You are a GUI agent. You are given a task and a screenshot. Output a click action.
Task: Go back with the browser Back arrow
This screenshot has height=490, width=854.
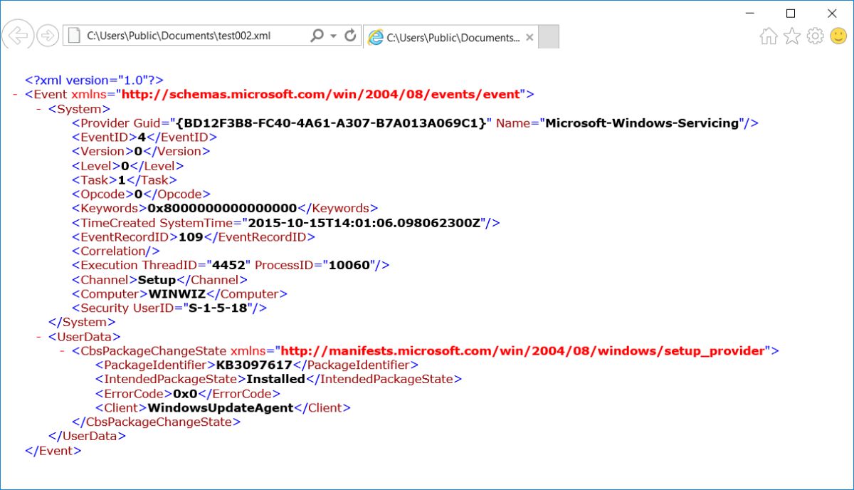pyautogui.click(x=17, y=35)
